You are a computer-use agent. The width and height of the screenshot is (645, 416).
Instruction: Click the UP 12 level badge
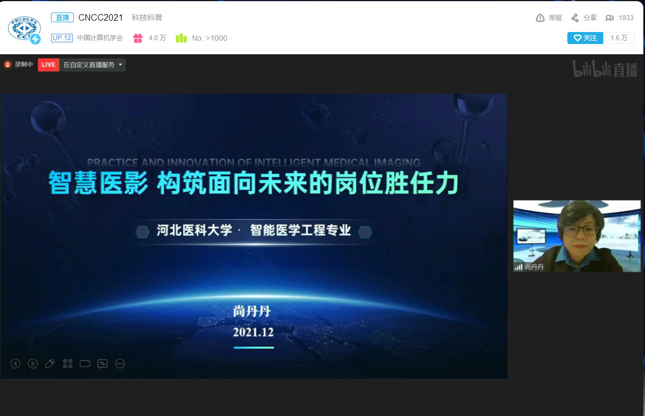pyautogui.click(x=62, y=38)
